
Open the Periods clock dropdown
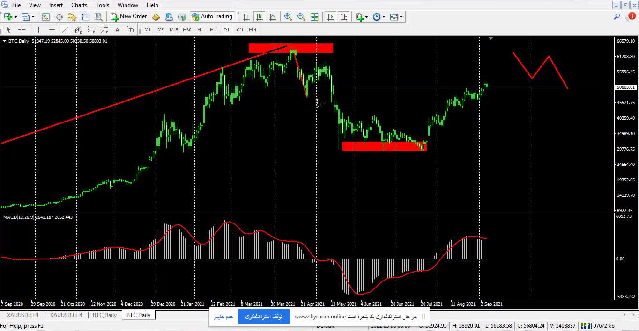379,16
